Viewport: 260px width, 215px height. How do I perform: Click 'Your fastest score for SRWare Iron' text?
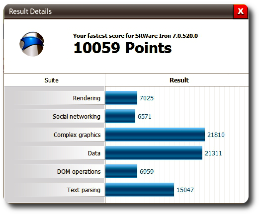point(135,36)
